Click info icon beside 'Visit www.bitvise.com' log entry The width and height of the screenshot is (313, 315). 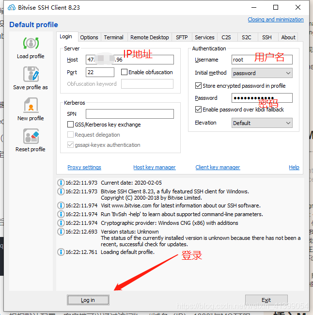(61, 205)
